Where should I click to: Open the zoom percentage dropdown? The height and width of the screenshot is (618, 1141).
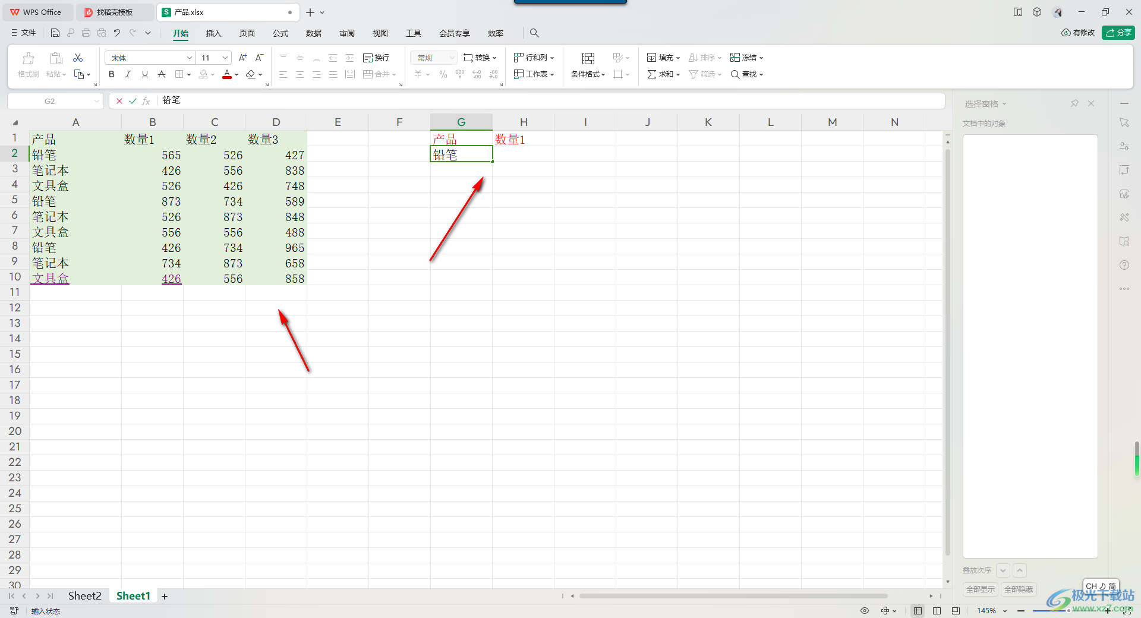1005,611
